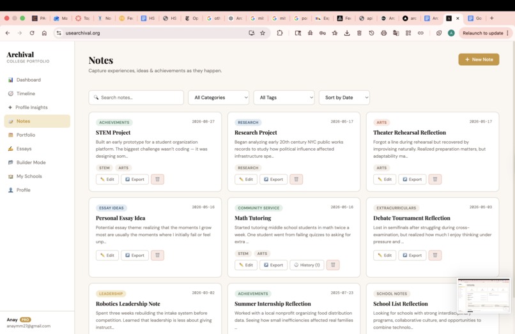This screenshot has width=515, height=334.
Task: Edit the Personal Essay Idea note
Action: pyautogui.click(x=107, y=255)
